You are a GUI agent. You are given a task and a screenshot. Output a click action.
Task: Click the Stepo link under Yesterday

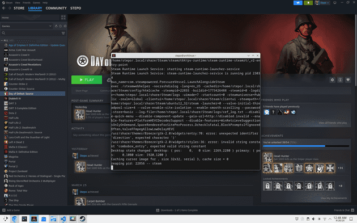coord(83,155)
